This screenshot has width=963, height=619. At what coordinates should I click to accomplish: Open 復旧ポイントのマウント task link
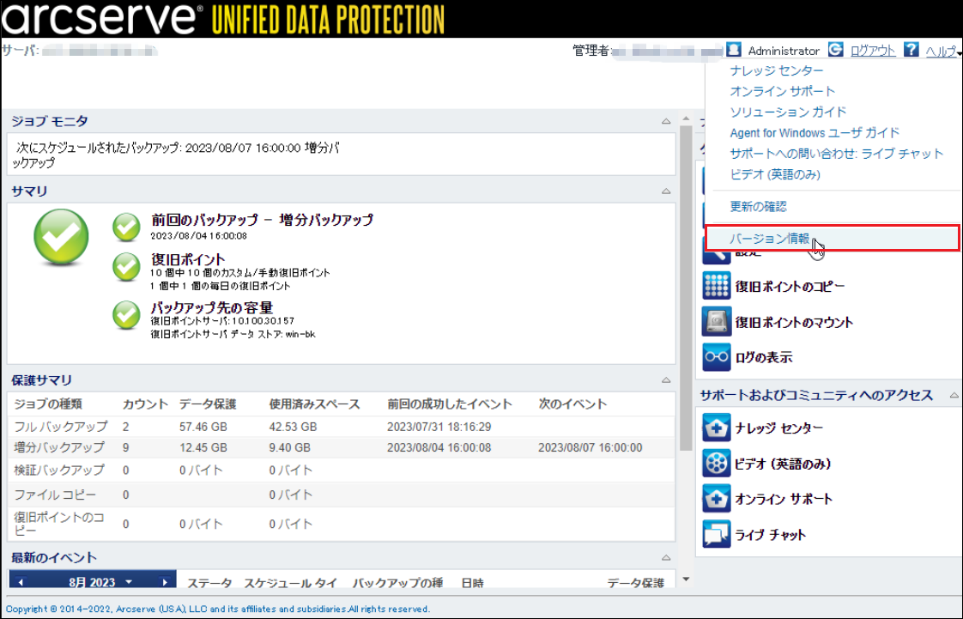pos(794,323)
